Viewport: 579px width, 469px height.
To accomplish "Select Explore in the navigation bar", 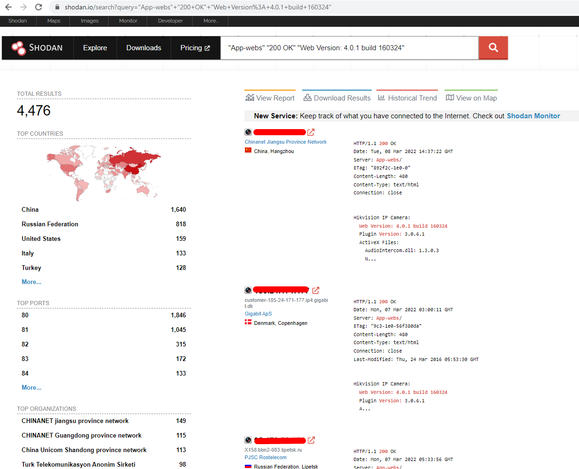I will coord(95,48).
